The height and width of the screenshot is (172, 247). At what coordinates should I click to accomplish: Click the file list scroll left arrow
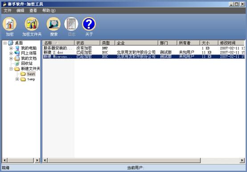tap(45, 160)
